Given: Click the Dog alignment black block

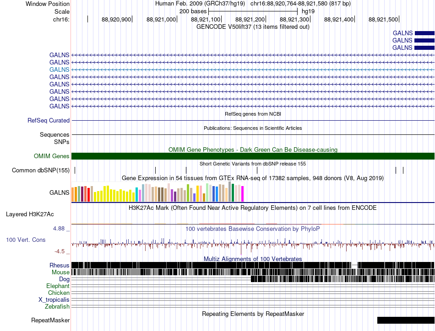Looking at the screenshot, I should point(343,279).
